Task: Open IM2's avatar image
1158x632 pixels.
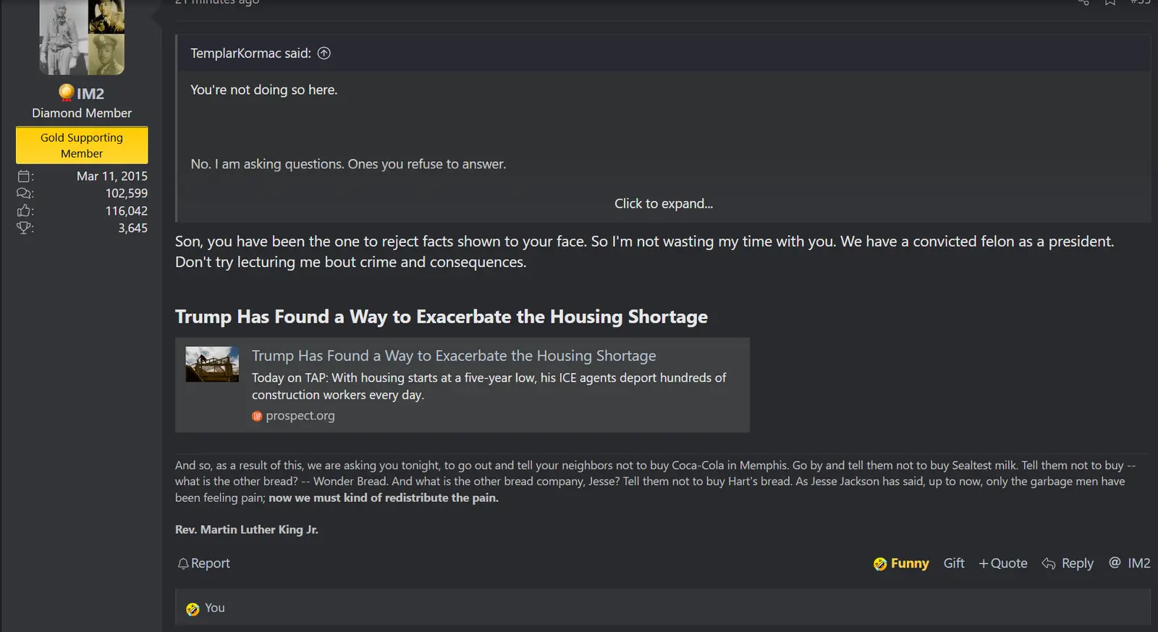Action: point(82,36)
